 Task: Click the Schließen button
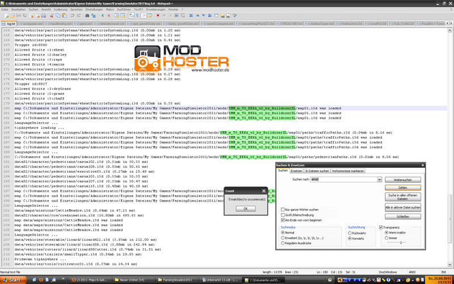[403, 216]
